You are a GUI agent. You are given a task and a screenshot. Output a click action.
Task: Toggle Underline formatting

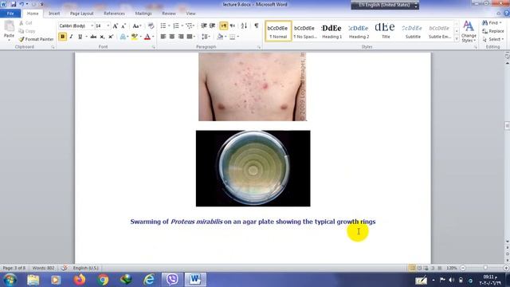pyautogui.click(x=80, y=37)
